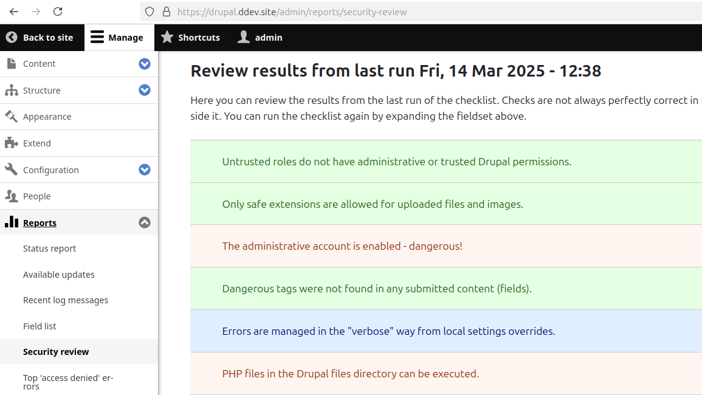Collapse the Reports submenu chevron
702x395 pixels.
click(144, 222)
